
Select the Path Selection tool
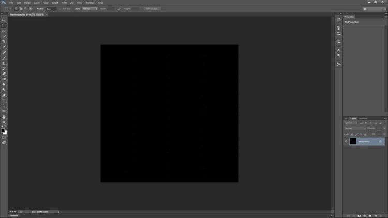click(4, 106)
